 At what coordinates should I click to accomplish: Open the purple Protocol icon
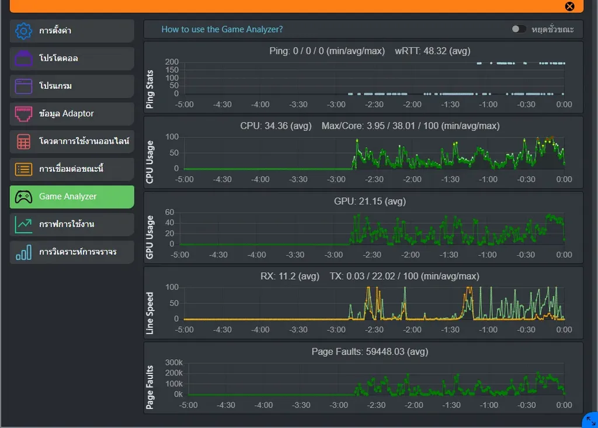click(23, 58)
